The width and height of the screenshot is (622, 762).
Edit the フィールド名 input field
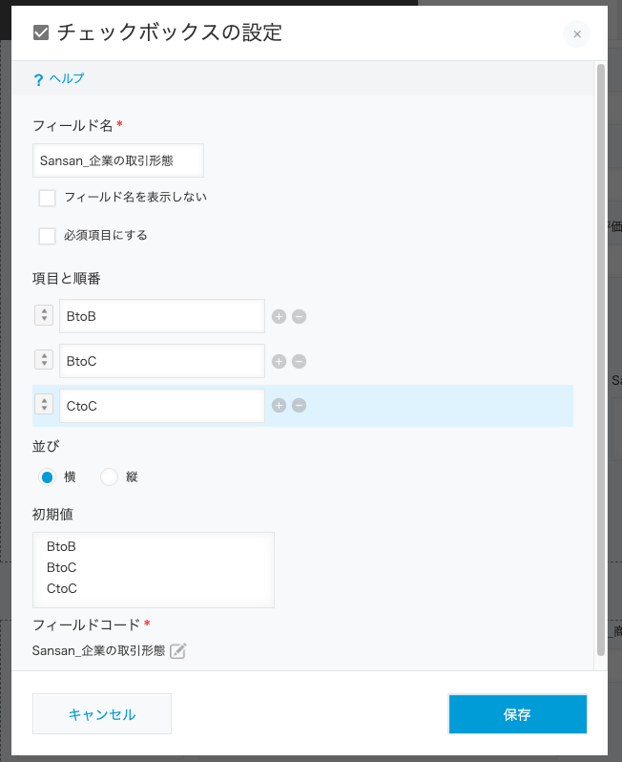(118, 160)
